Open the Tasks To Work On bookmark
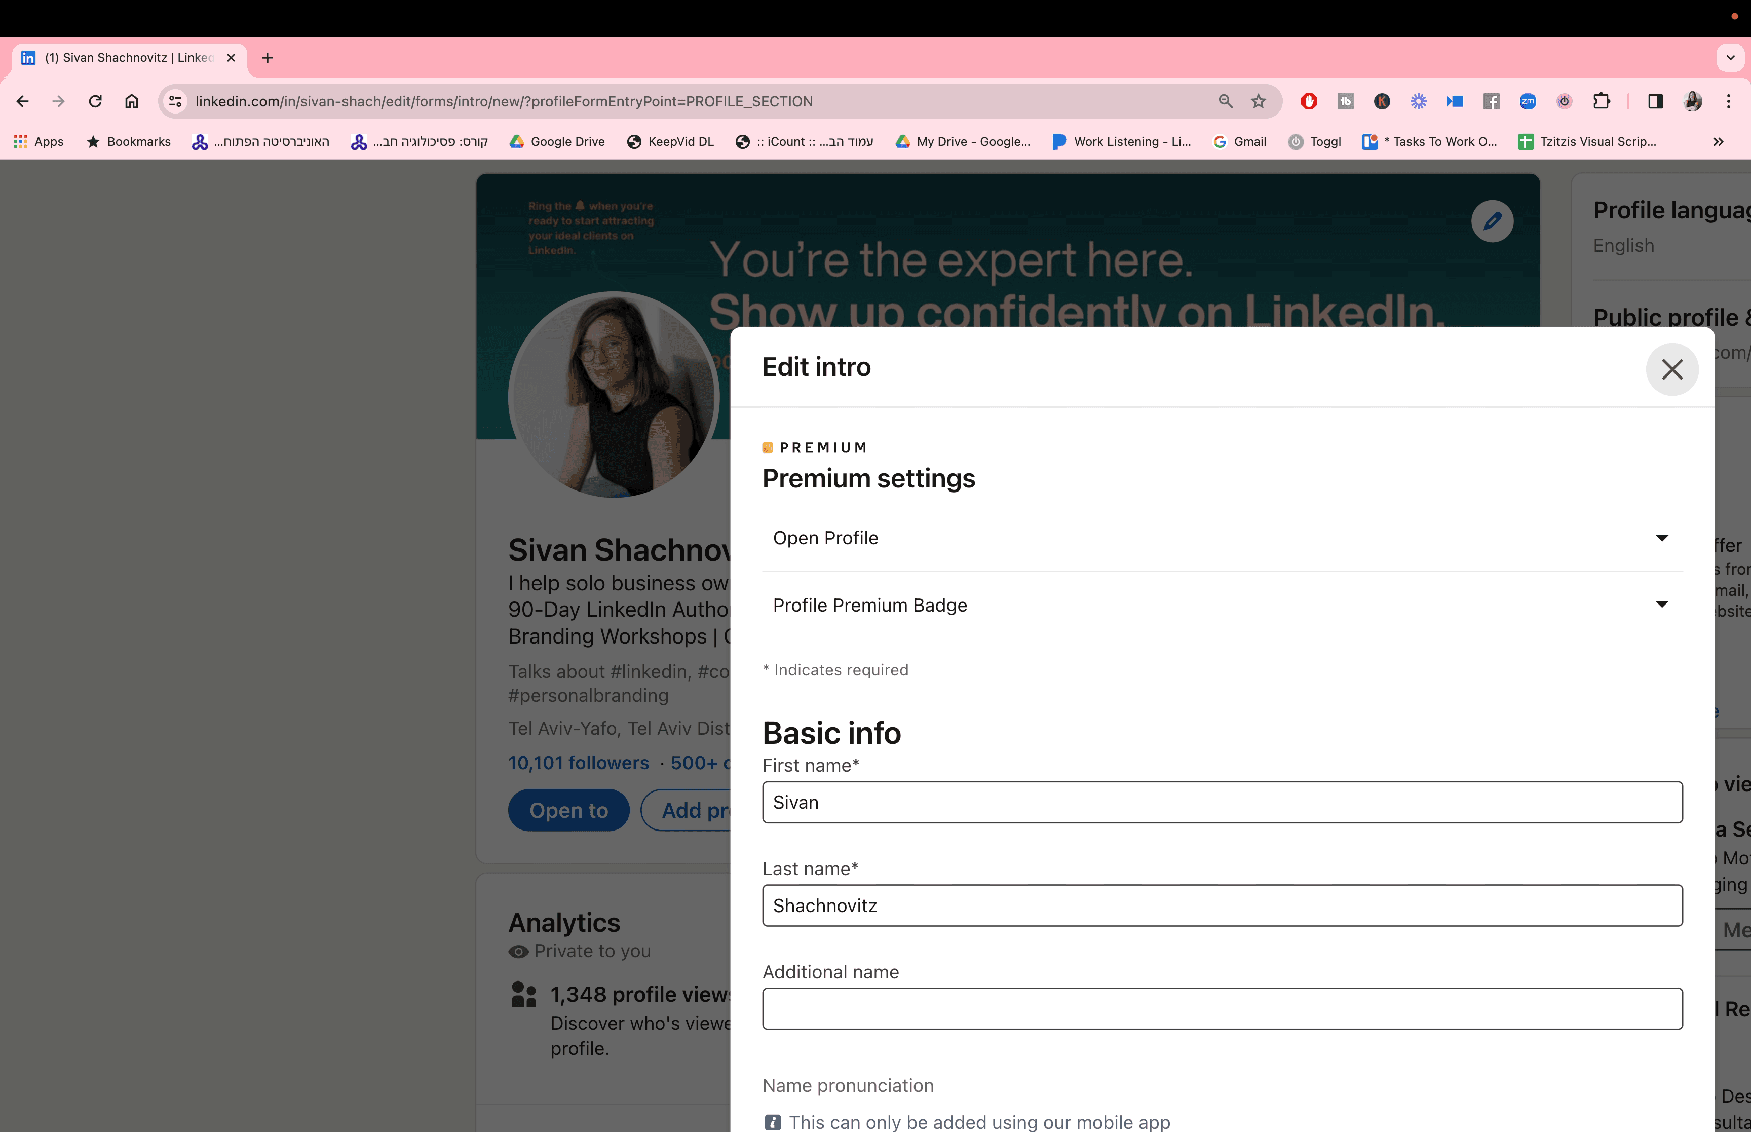This screenshot has height=1132, width=1751. 1429,142
